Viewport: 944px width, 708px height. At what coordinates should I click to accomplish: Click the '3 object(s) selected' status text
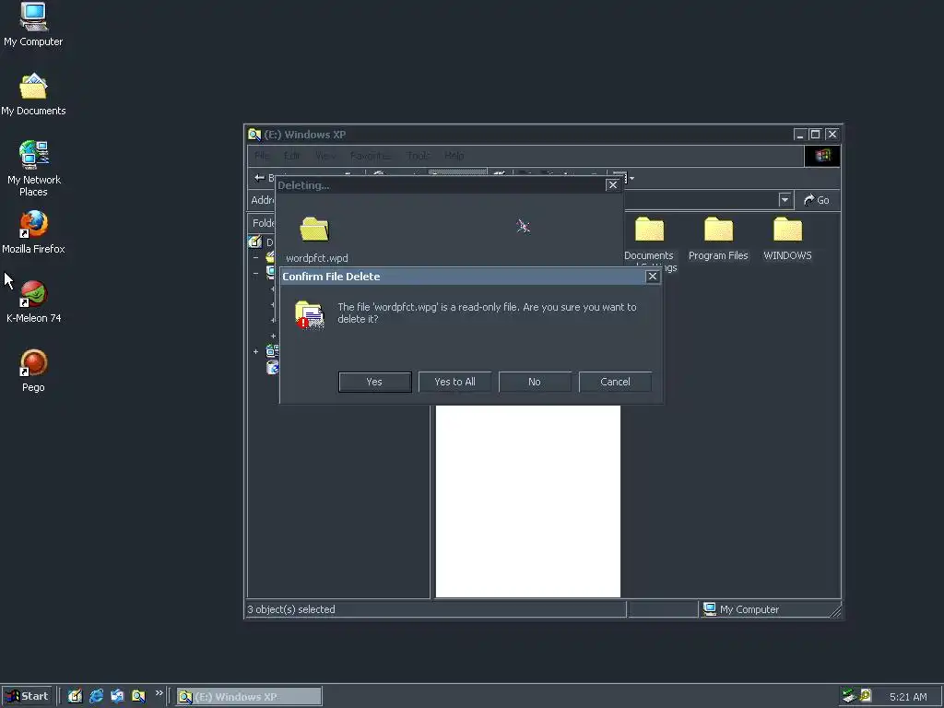[290, 609]
